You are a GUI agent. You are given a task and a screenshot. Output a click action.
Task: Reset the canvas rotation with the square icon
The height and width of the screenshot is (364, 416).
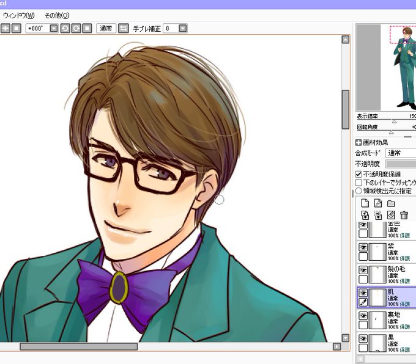pos(87,28)
